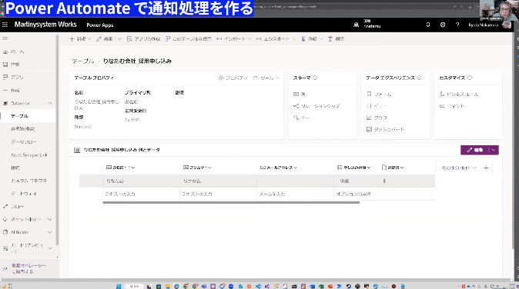The height and width of the screenshot is (289, 519).
Task: Click the 編集 pencil command in the toolbar
Action: 105,38
